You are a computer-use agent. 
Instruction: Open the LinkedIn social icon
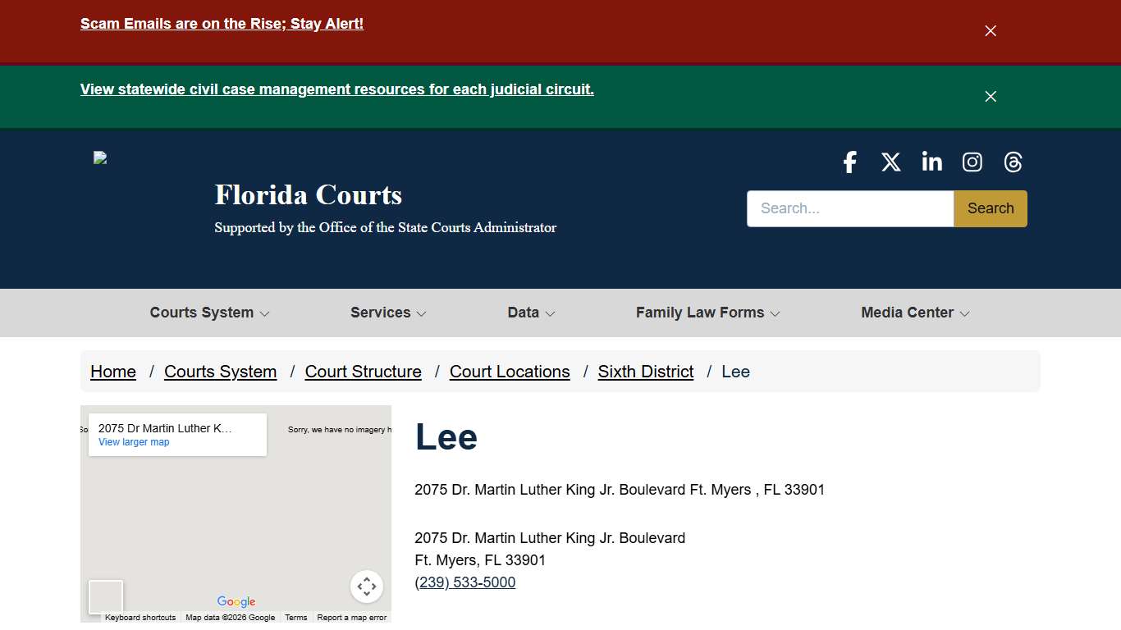(x=931, y=162)
